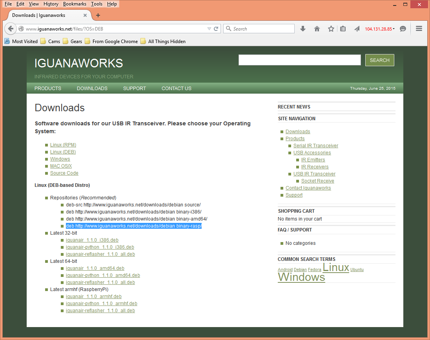This screenshot has height=340, width=430.
Task: Download iguanair-python_1.1.0_armhf.deb
Action: (102, 304)
